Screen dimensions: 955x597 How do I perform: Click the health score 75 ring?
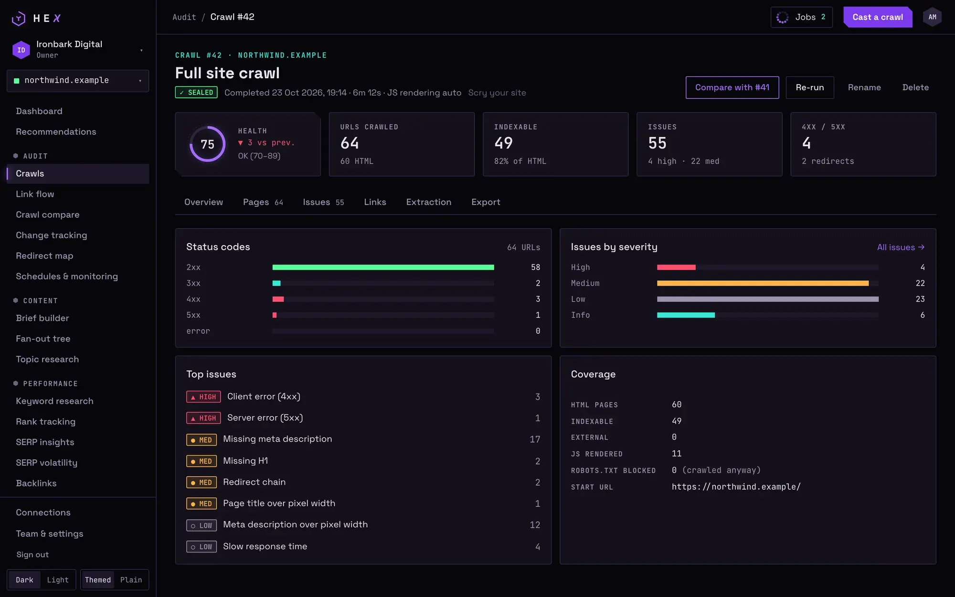click(207, 144)
